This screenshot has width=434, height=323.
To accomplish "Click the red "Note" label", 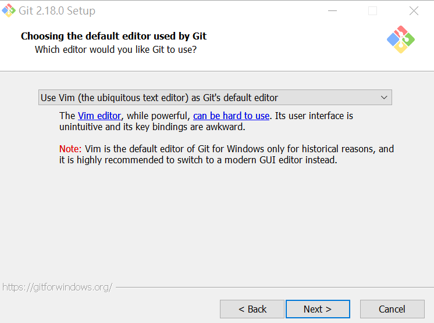I will click(69, 149).
